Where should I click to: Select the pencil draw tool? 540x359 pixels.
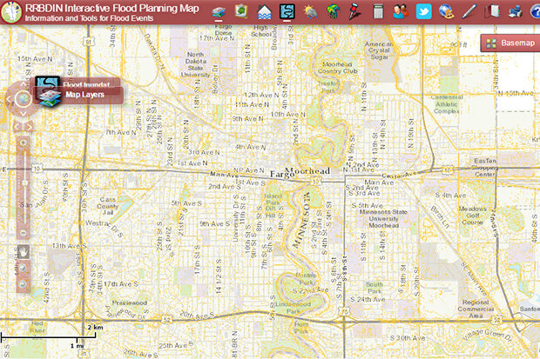point(469,11)
